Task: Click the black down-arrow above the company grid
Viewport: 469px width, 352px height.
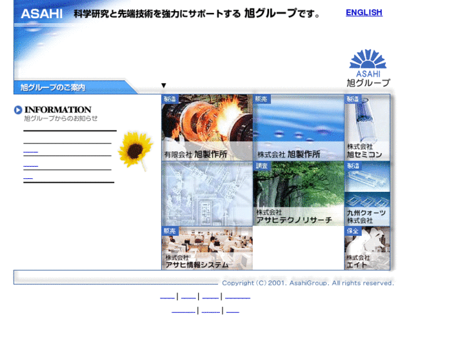Action: click(164, 86)
